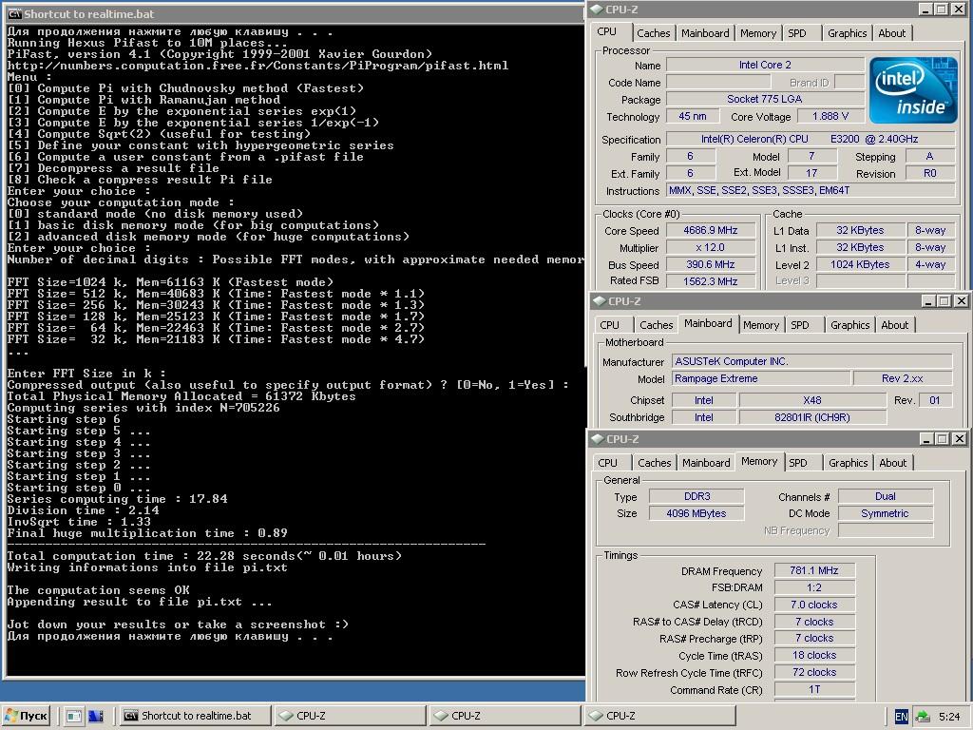Click the show desktop quick launch icon
This screenshot has height=730, width=973.
pos(74,716)
